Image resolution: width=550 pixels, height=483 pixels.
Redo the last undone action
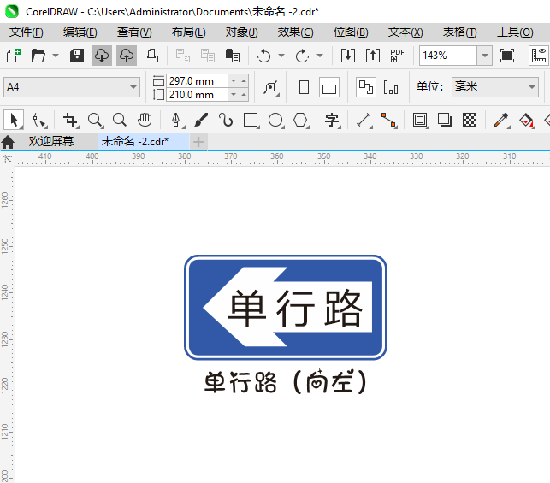tap(302, 56)
